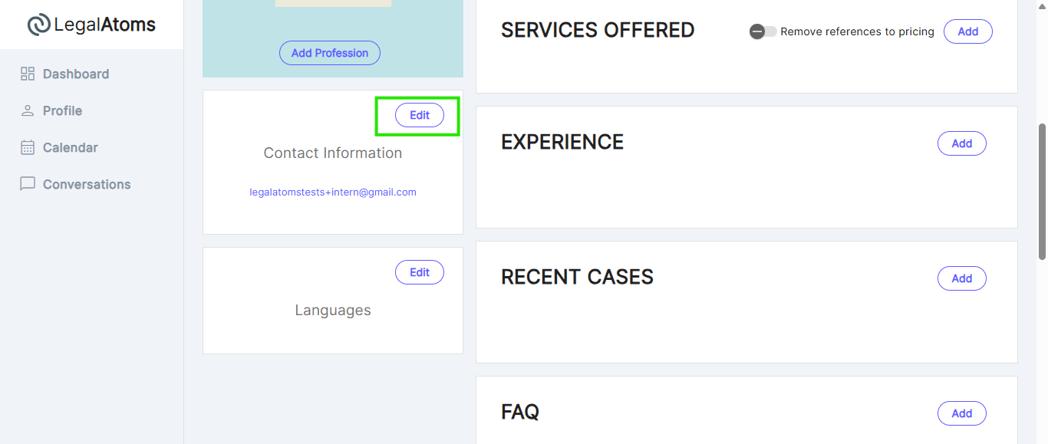Click the Calendar icon in sidebar
The image size is (1048, 444).
[x=28, y=147]
